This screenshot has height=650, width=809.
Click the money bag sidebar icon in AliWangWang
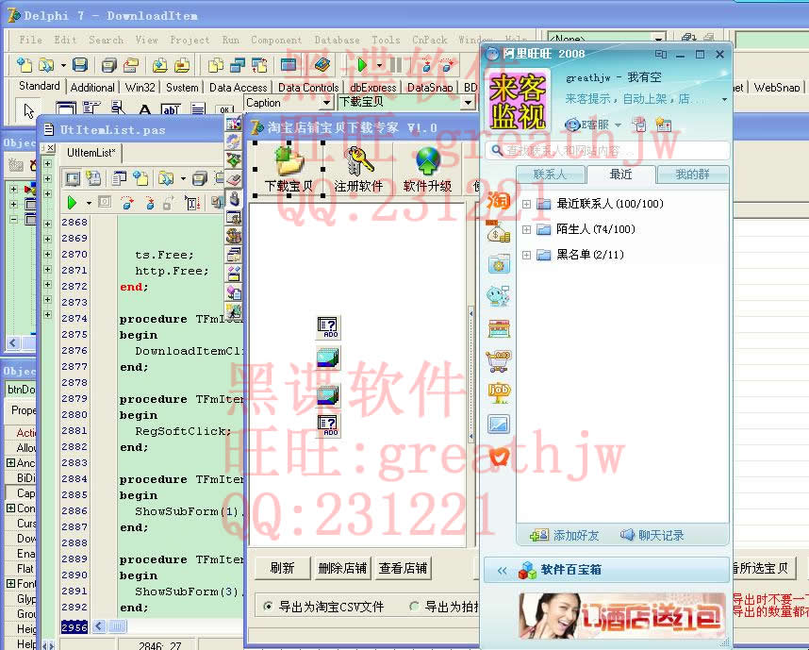[x=499, y=232]
